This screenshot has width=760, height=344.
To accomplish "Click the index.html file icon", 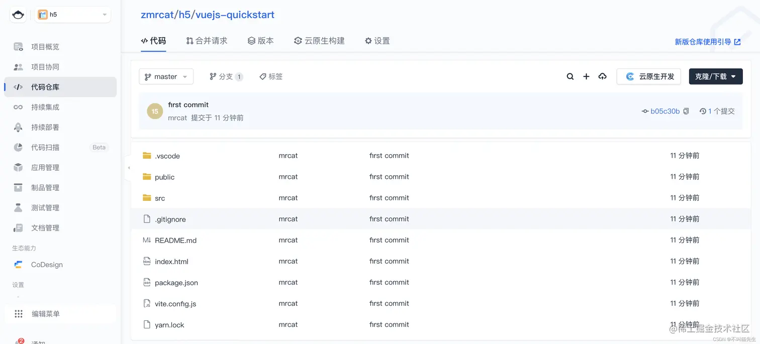I will pos(147,261).
